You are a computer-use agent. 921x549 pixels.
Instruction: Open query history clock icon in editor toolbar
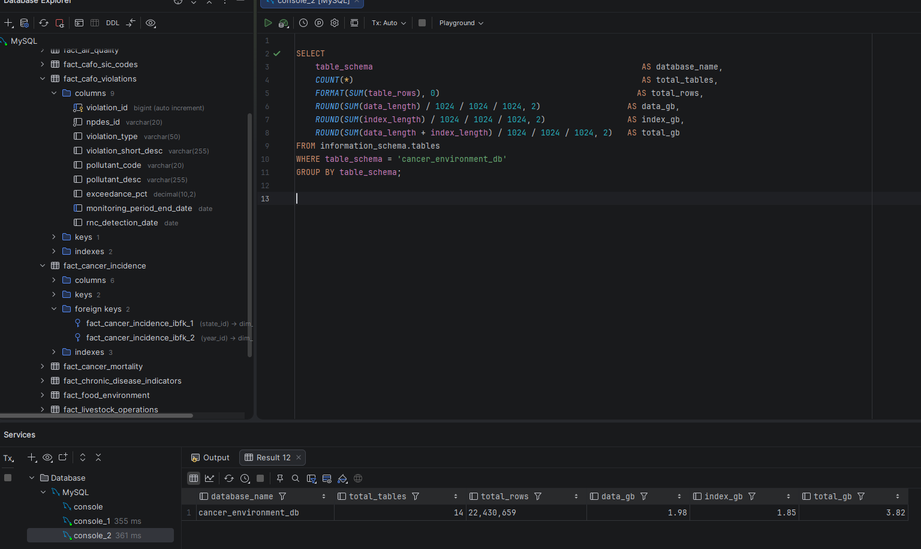(303, 23)
